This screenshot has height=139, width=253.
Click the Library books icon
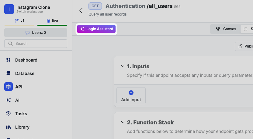tap(9, 127)
